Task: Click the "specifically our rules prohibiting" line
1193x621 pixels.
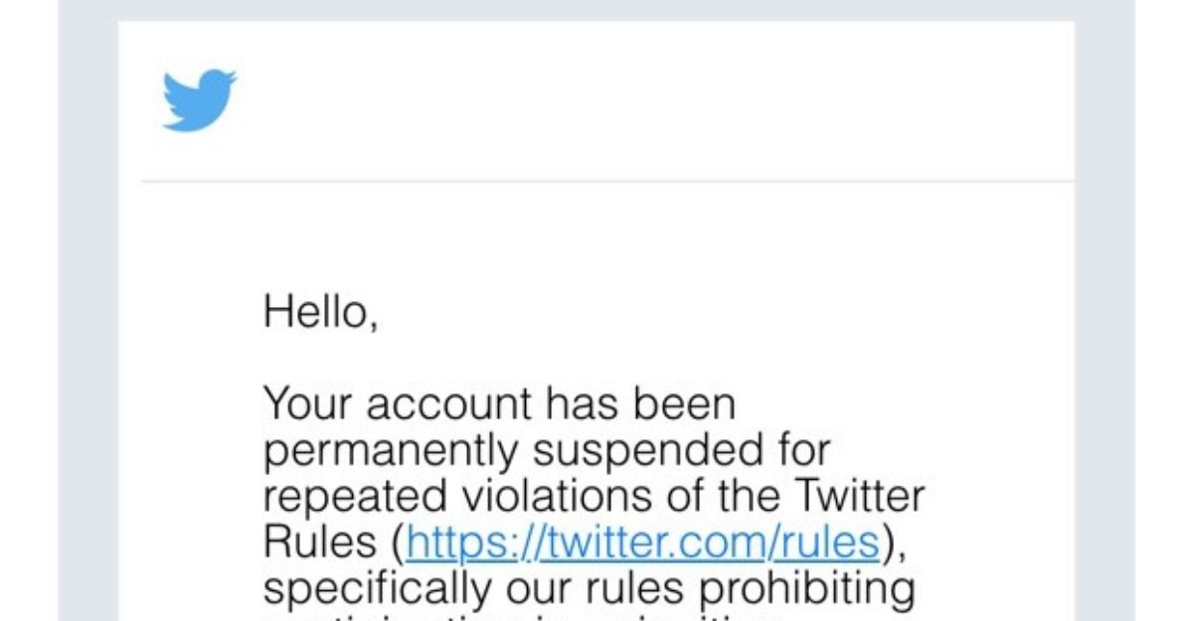Action: coord(589,587)
